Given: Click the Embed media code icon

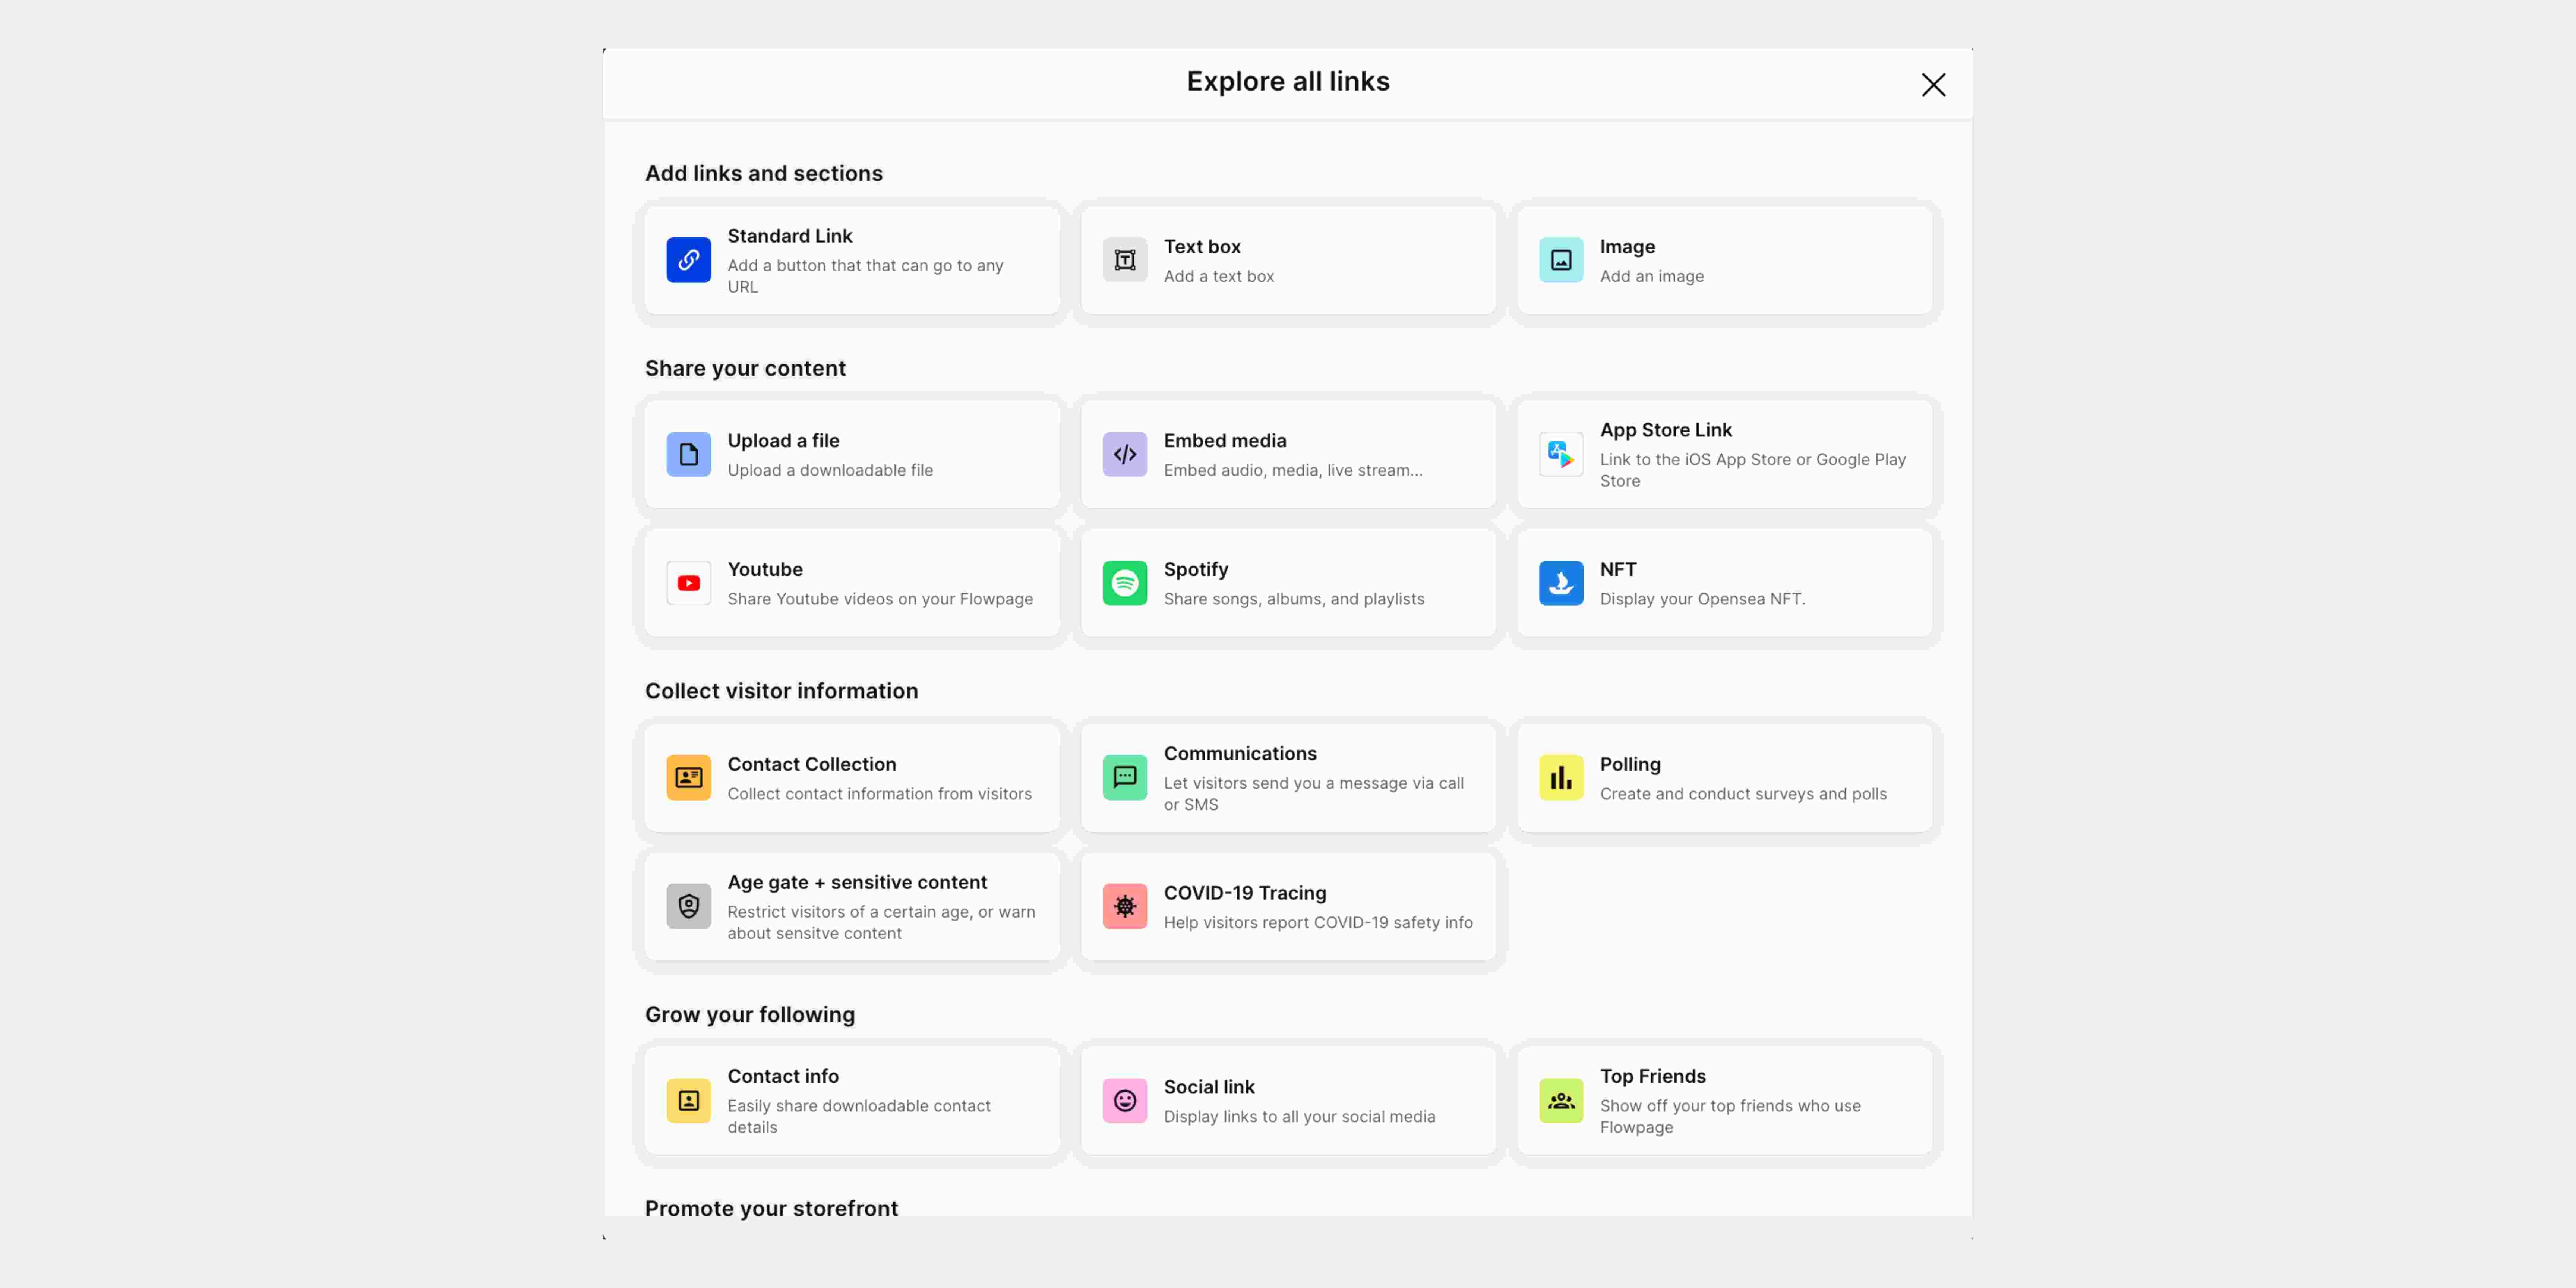Looking at the screenshot, I should click(1125, 454).
